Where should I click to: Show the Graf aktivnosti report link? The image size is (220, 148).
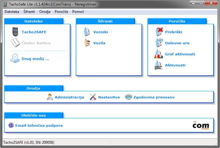coord(180,54)
